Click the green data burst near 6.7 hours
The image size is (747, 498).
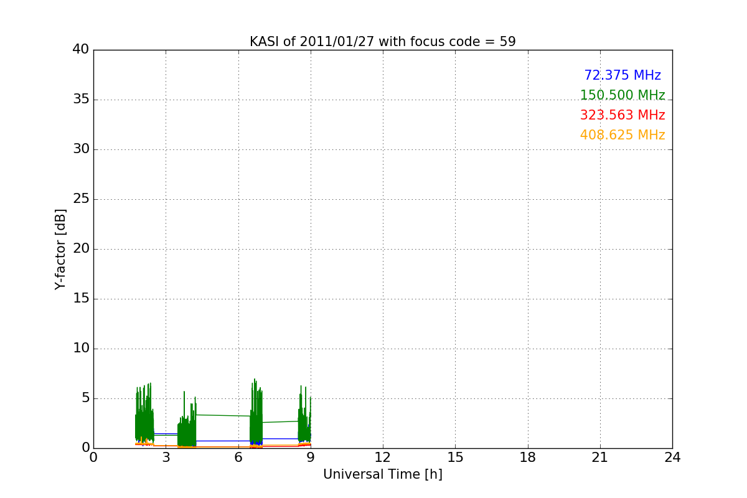point(256,412)
